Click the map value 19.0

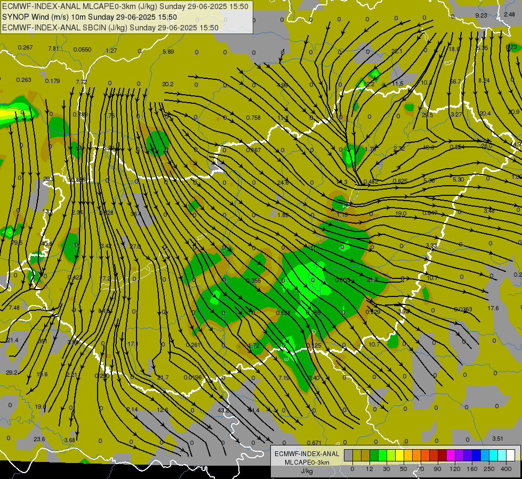click(400, 213)
